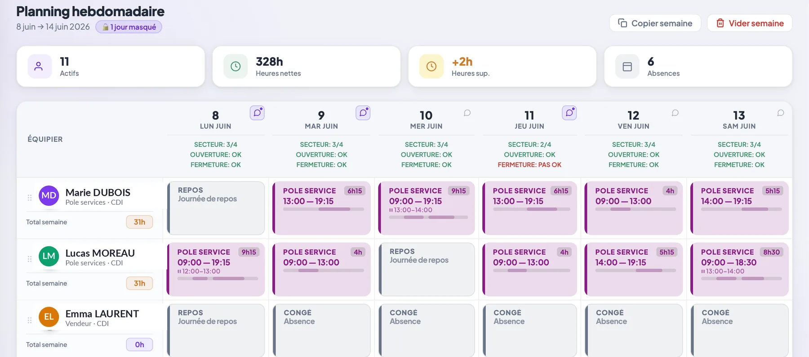Open the comment bubble for Friday 12 June
Image resolution: width=809 pixels, height=357 pixels.
tap(675, 113)
